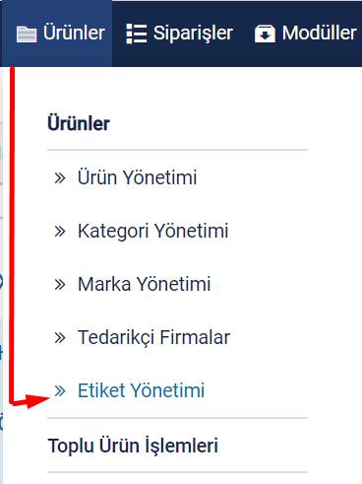This screenshot has width=362, height=484.
Task: Open Tedarikçi Firmalar link
Action: [153, 337]
